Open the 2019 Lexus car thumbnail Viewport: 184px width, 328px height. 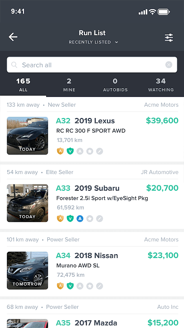tap(27, 136)
